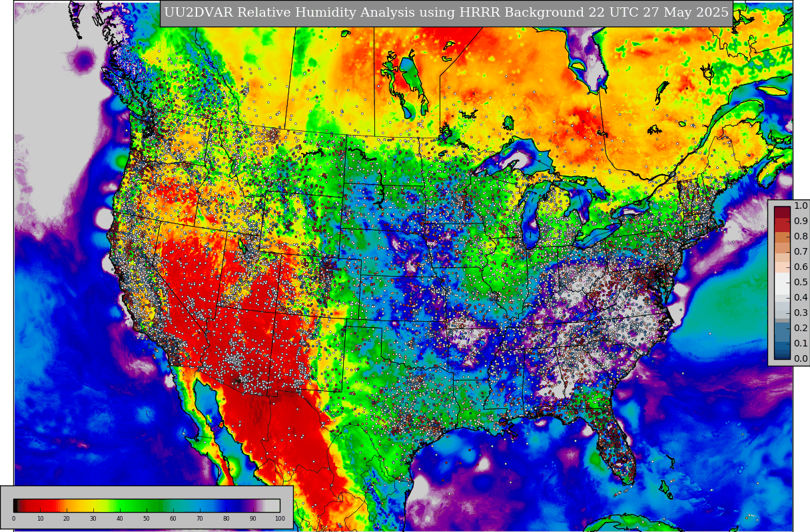The image size is (810, 532).
Task: Click the 0.5 label on the vertical colorbar
Action: pos(801,283)
